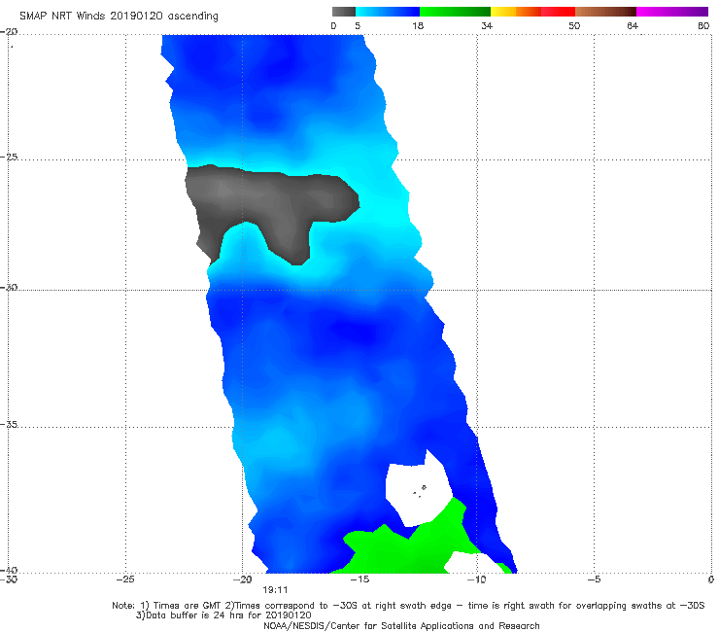
Task: Click the green 18-34 segment of the color bar
Action: click(455, 12)
